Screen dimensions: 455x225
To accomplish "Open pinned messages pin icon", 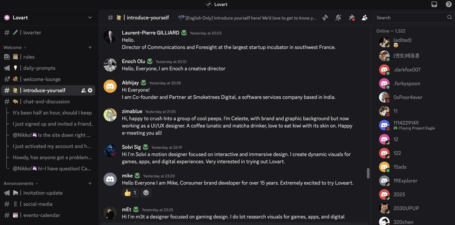I will (x=351, y=18).
